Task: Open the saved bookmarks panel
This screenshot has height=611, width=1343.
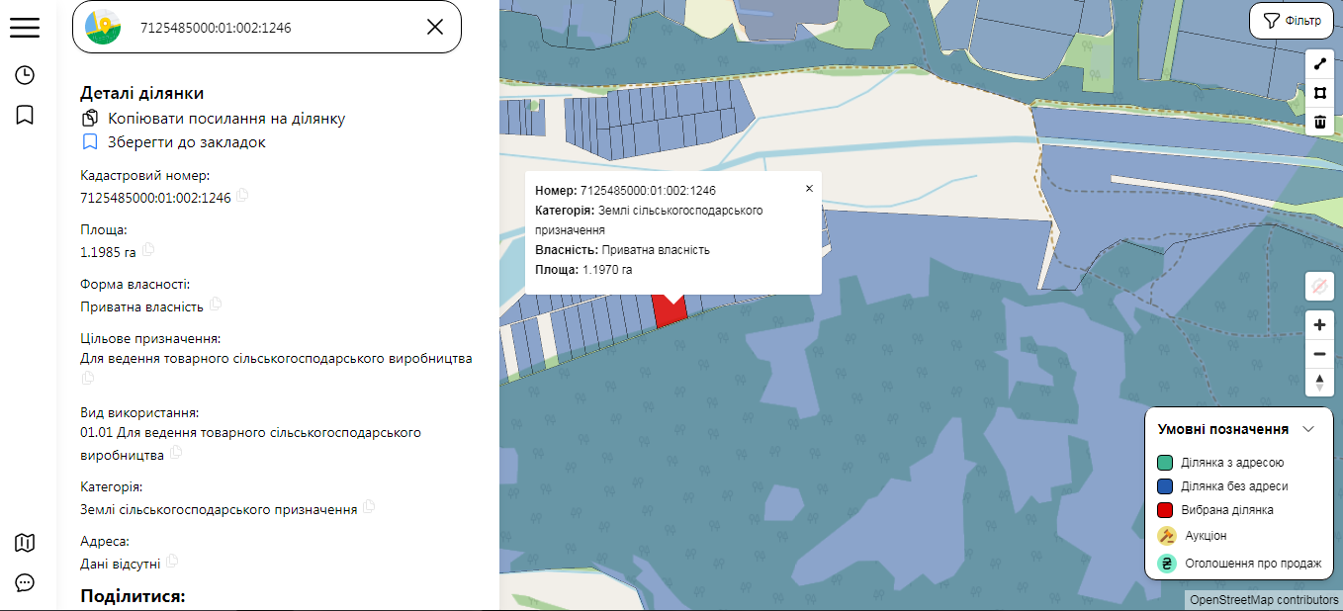Action: 25,115
